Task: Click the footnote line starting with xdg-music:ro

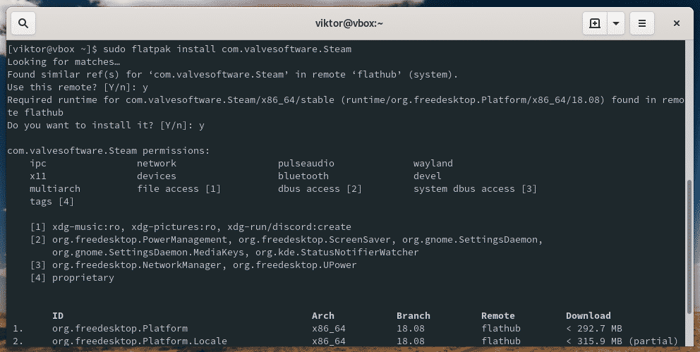Action: point(191,226)
